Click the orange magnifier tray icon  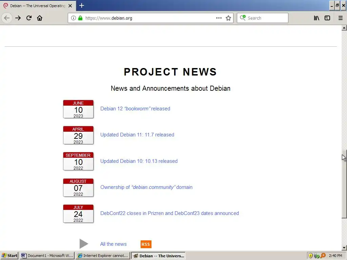[x=323, y=256]
